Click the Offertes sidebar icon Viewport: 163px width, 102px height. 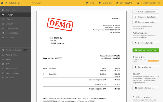coord(3,19)
